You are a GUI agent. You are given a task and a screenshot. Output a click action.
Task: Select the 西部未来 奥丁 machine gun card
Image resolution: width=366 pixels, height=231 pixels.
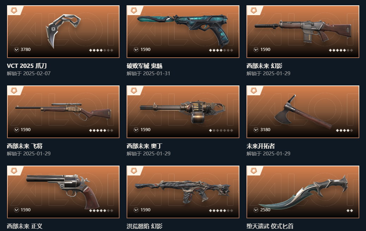click(x=183, y=112)
